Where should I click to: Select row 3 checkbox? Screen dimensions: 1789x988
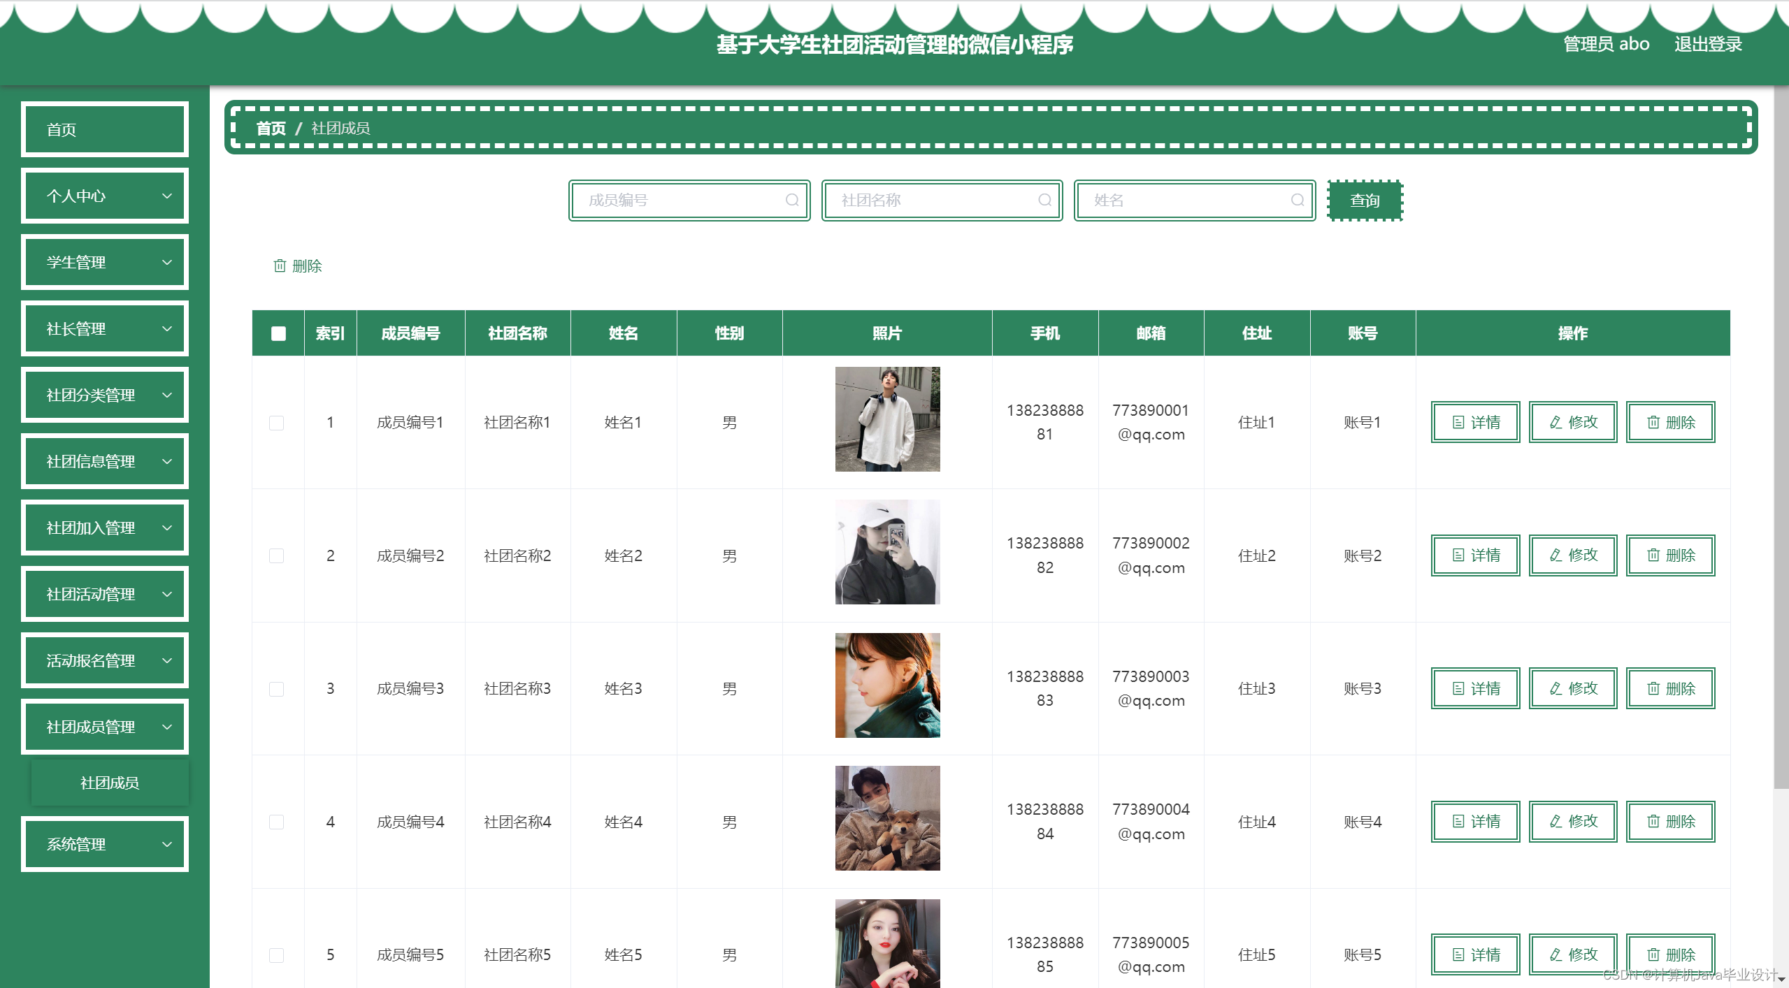click(277, 689)
